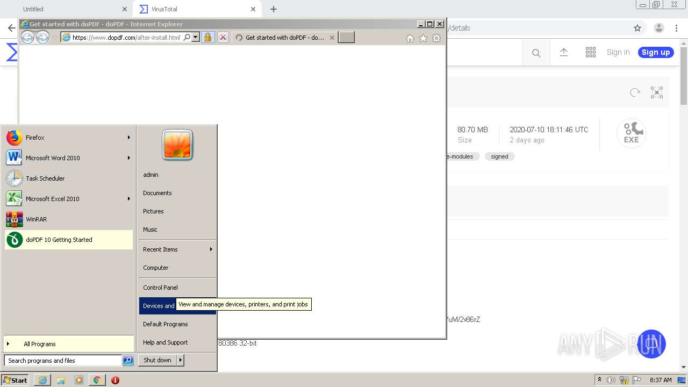The height and width of the screenshot is (387, 688).
Task: Open Documents from Start menu
Action: [177, 193]
